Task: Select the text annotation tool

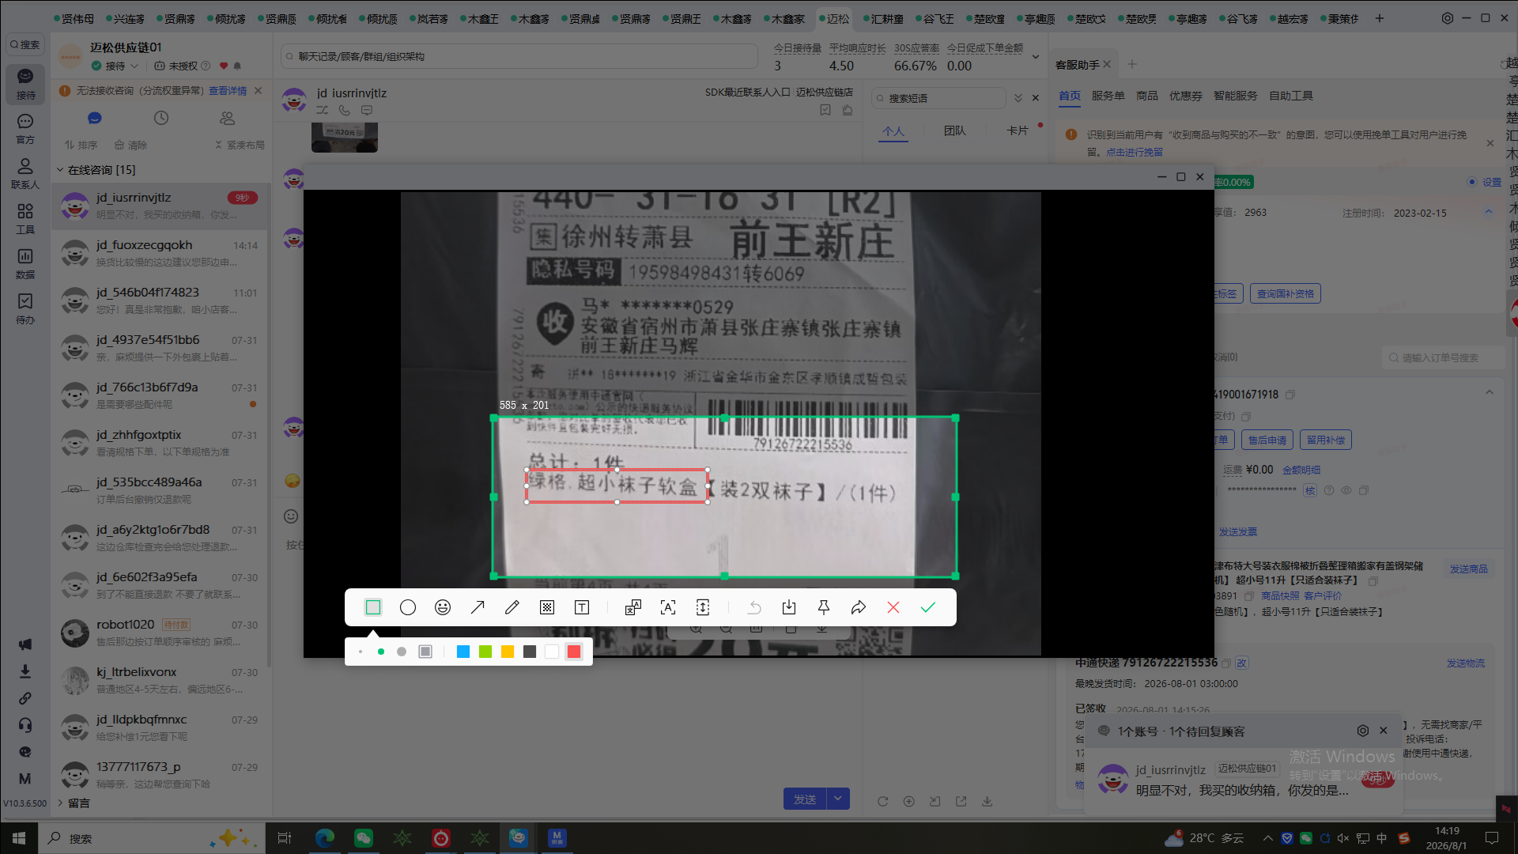Action: coord(582,607)
